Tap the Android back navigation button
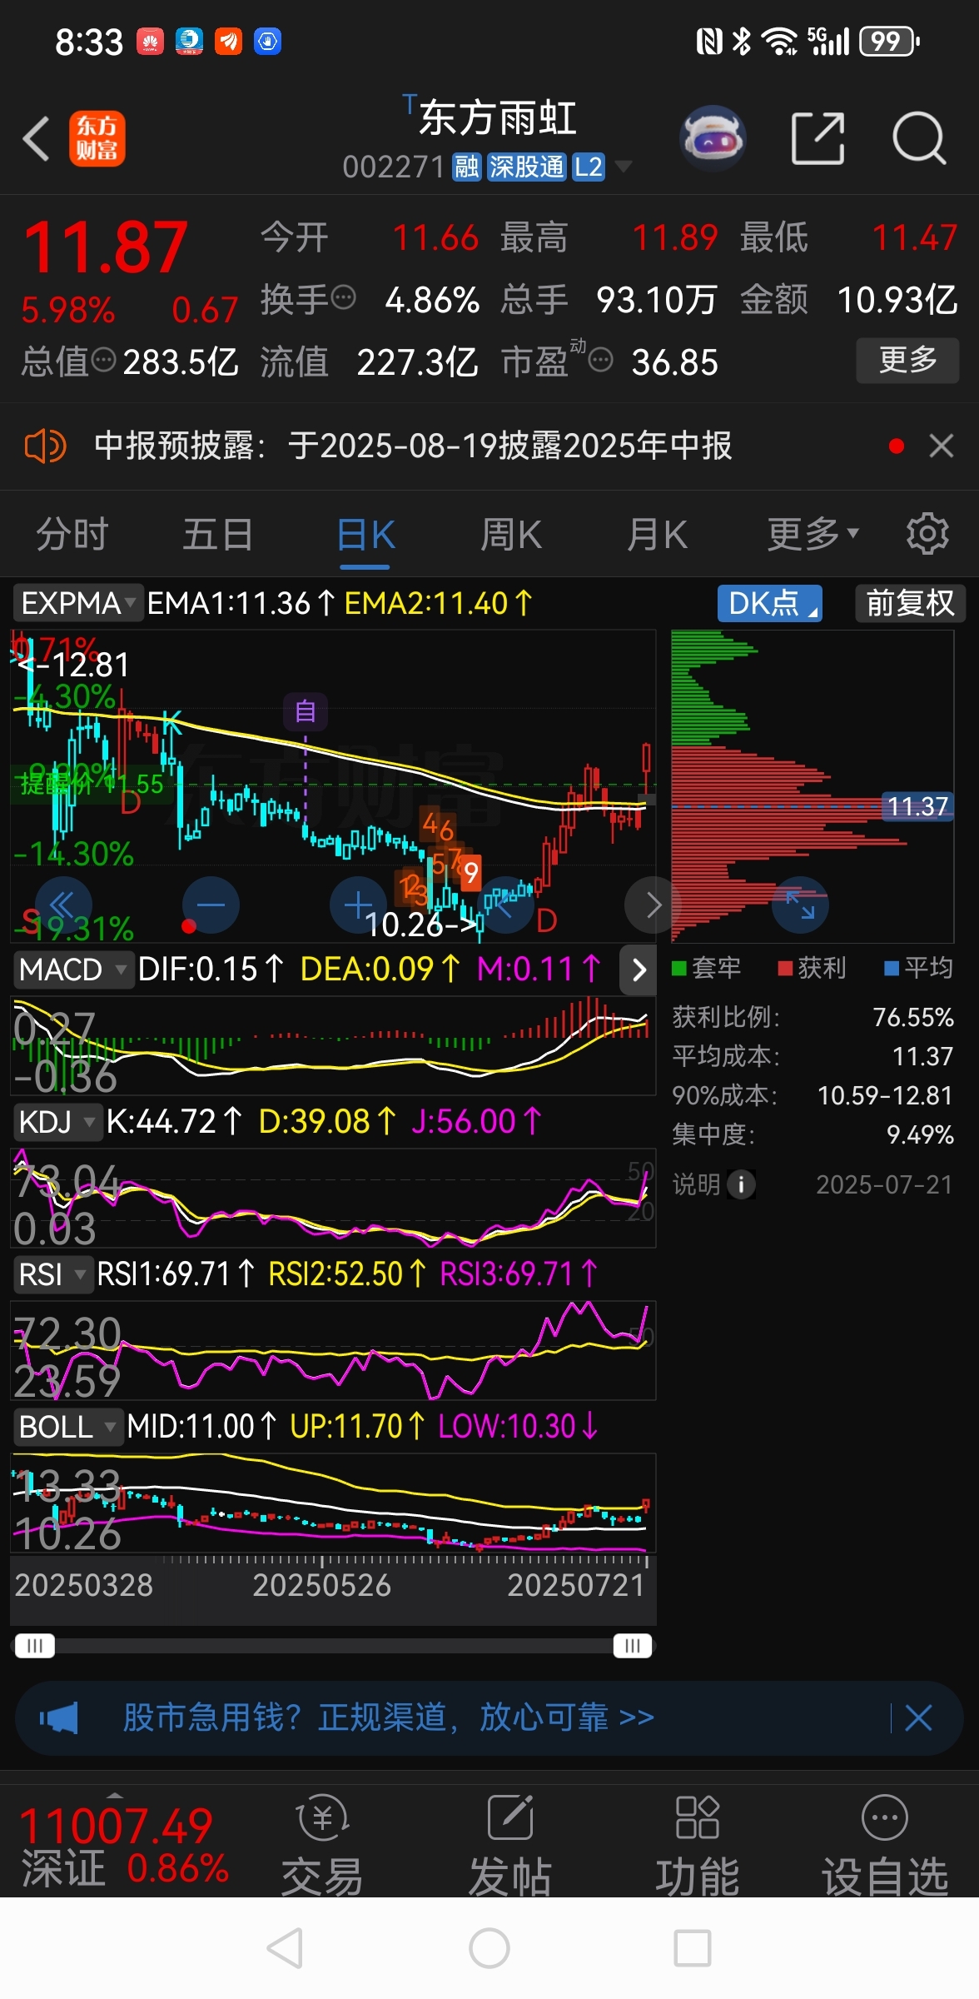The height and width of the screenshot is (1999, 979). pos(285,1949)
